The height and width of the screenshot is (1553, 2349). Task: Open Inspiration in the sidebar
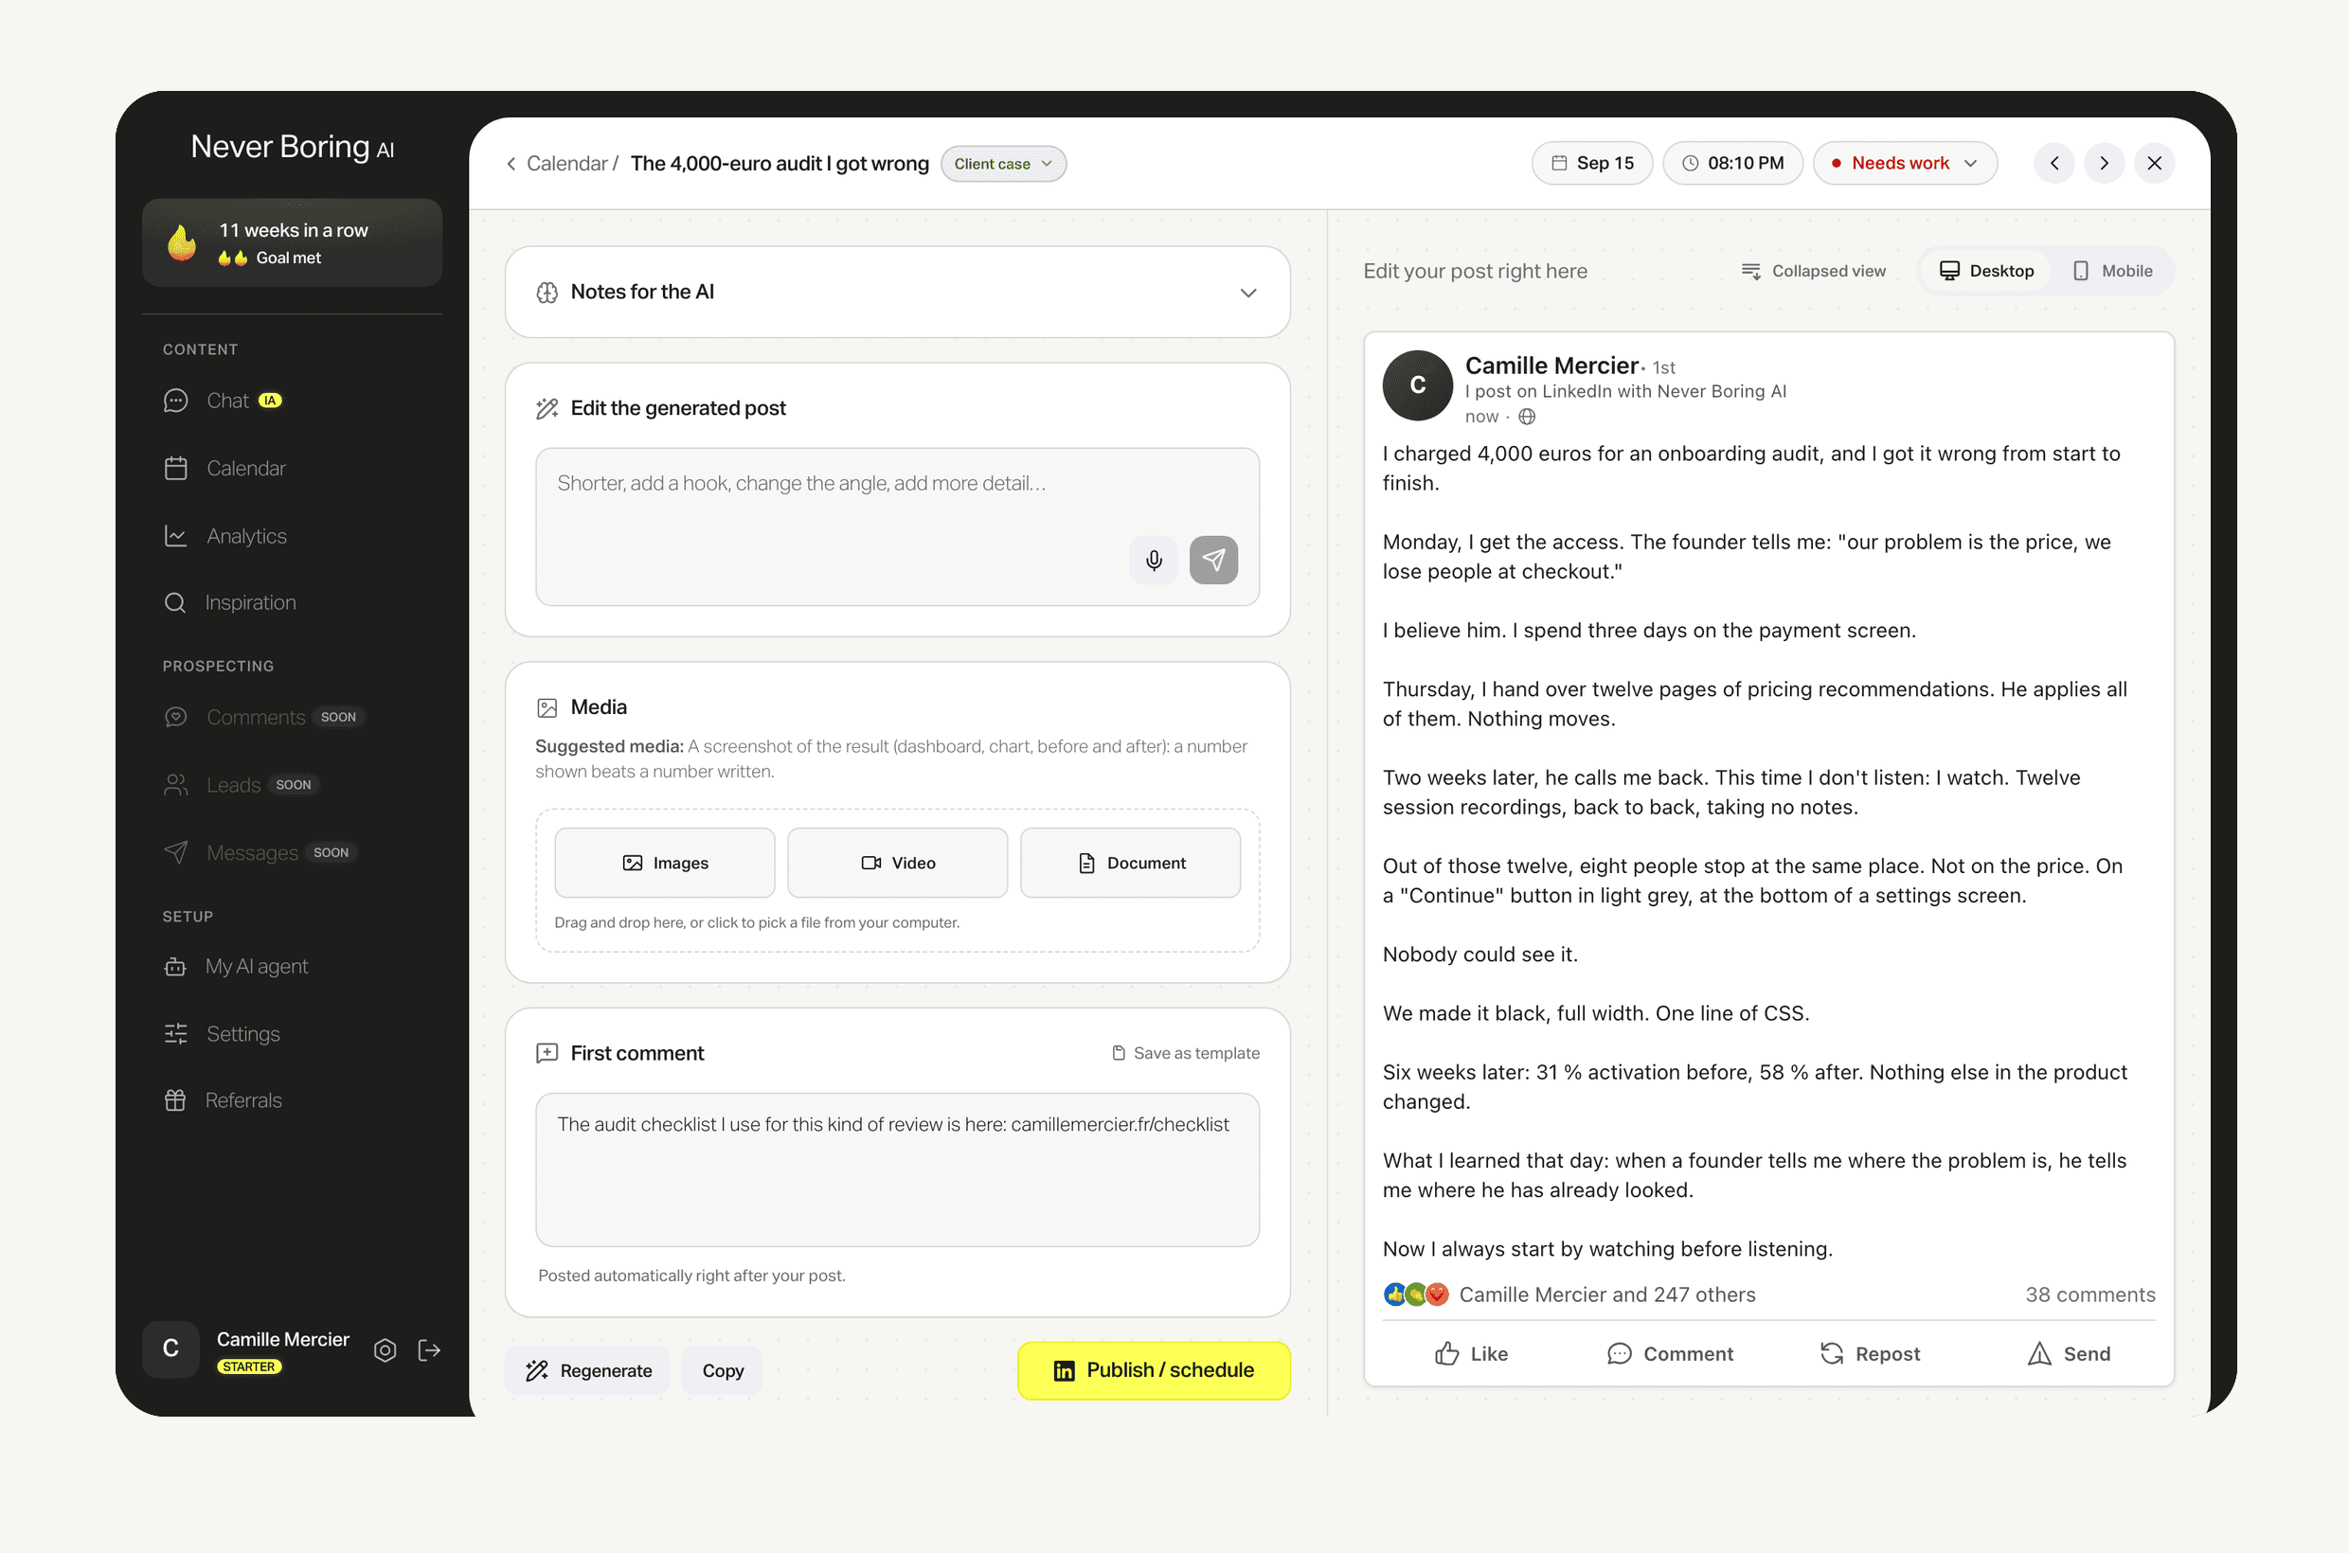(230, 602)
